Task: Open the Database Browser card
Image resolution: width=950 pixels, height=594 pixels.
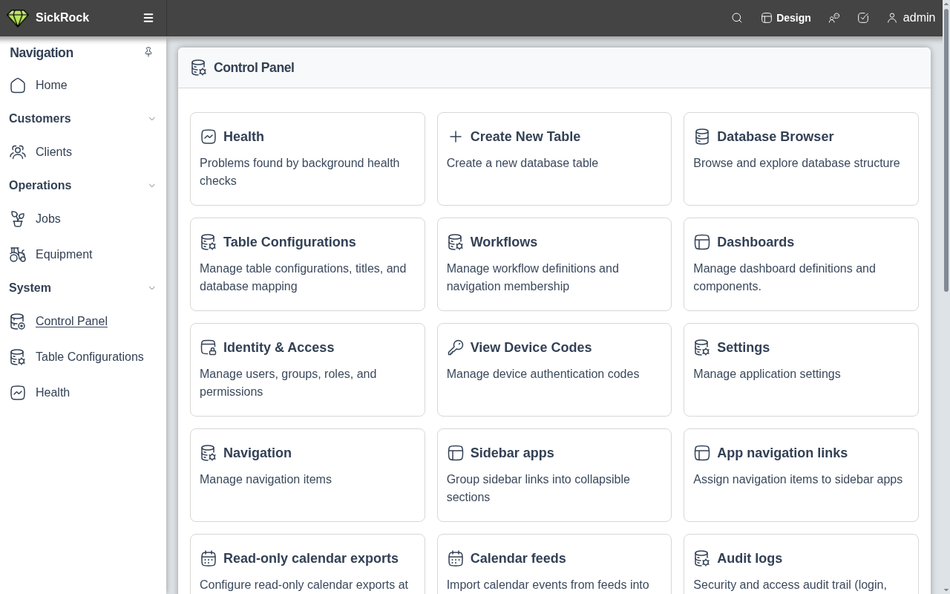Action: [801, 159]
